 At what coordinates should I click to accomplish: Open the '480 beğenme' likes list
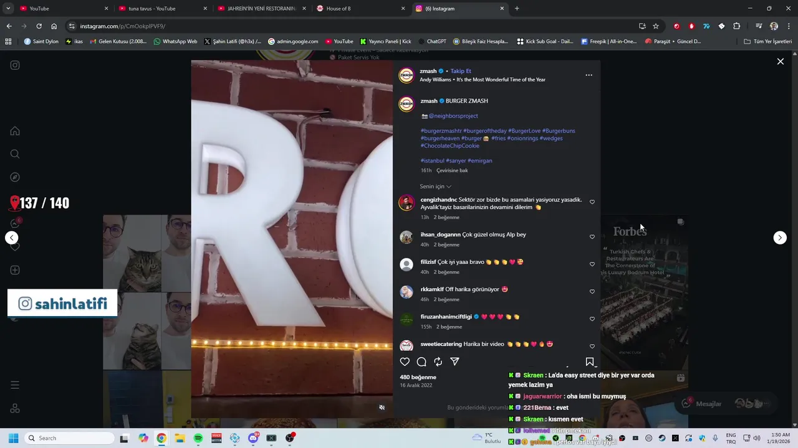(x=418, y=377)
